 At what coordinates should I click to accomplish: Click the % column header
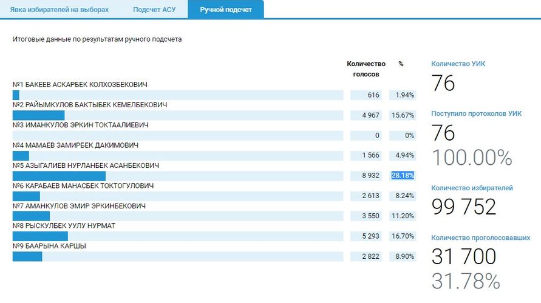(x=401, y=64)
